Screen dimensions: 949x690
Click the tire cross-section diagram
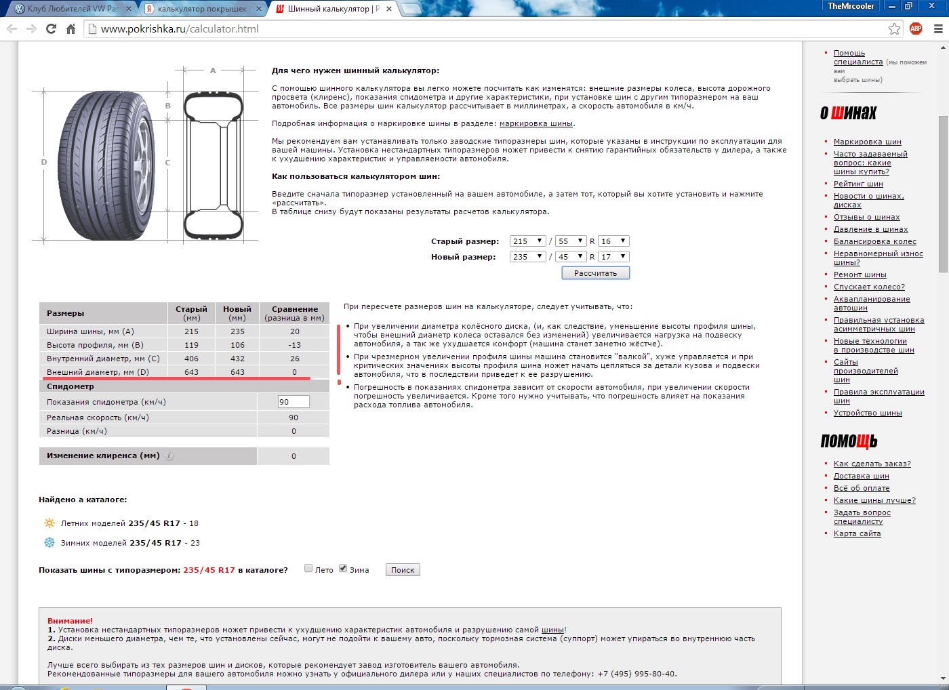[x=214, y=166]
